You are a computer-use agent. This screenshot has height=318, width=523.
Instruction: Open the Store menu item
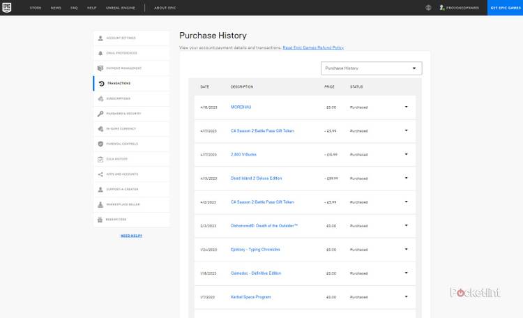[36, 8]
